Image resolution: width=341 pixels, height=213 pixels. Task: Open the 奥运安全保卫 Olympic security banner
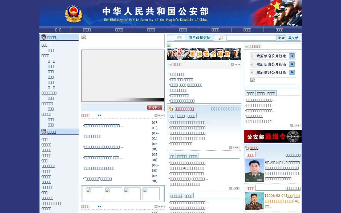coord(204,54)
